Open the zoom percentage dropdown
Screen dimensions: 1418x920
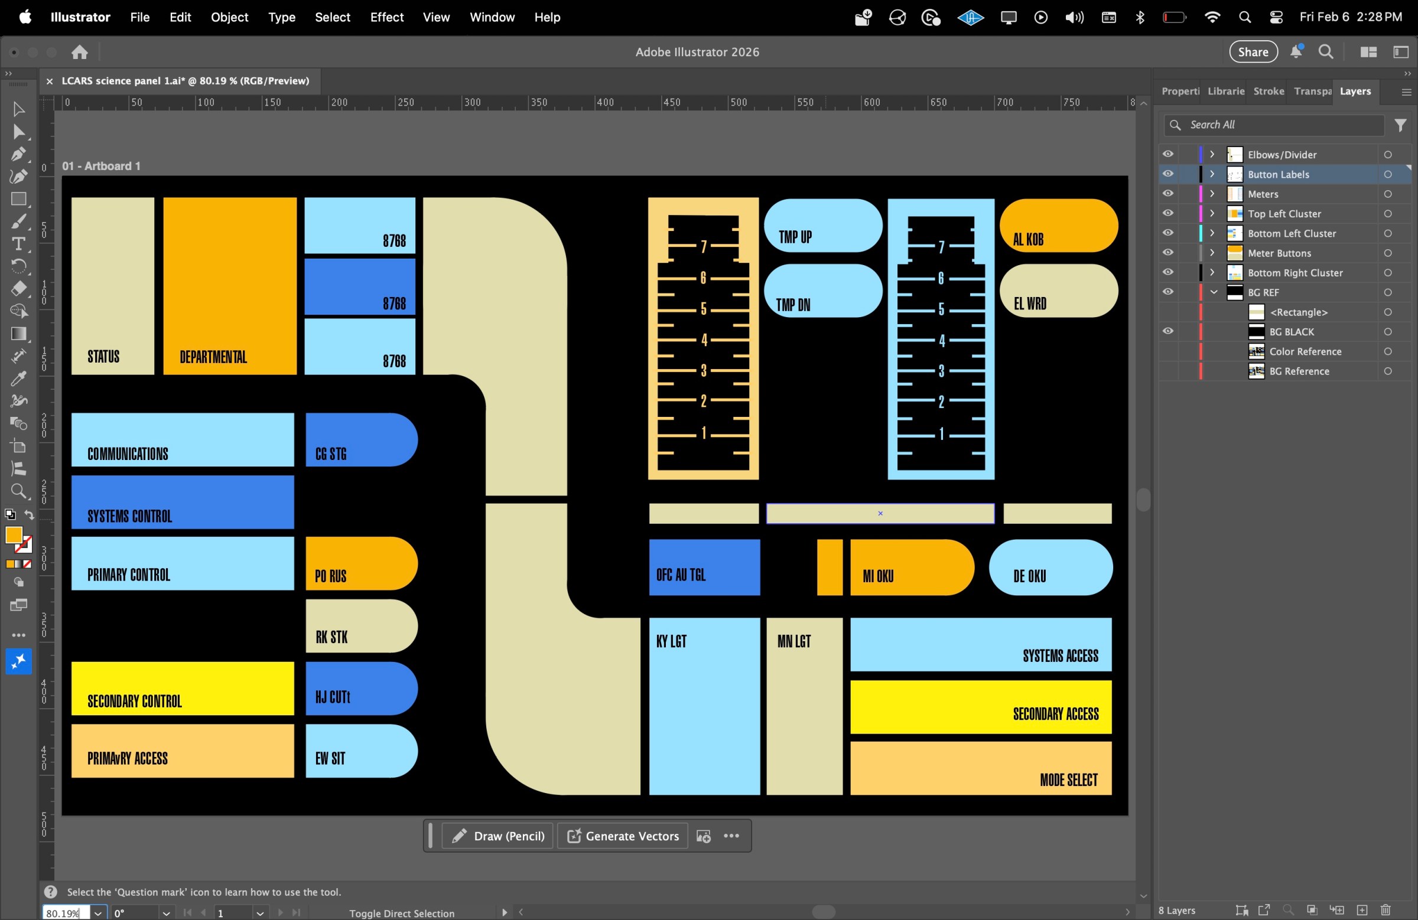(98, 912)
